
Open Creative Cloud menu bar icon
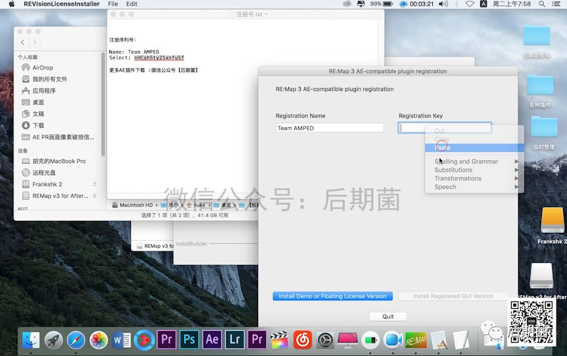(347, 4)
